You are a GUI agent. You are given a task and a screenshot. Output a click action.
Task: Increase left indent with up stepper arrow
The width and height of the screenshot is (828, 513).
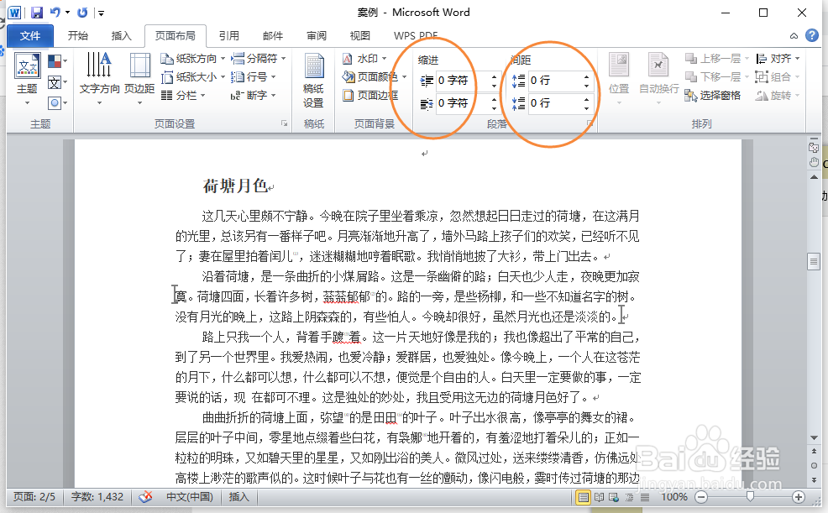pos(495,76)
